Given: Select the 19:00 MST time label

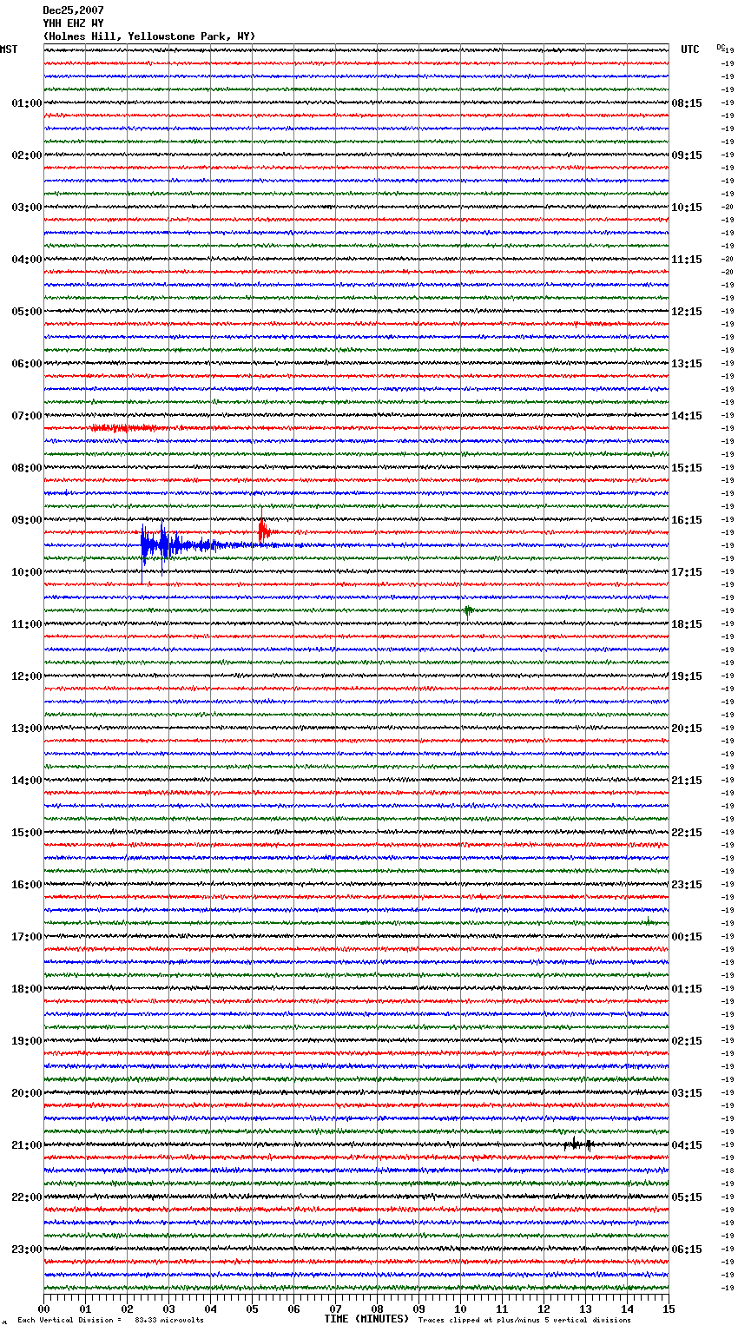Looking at the screenshot, I should click(x=26, y=1041).
